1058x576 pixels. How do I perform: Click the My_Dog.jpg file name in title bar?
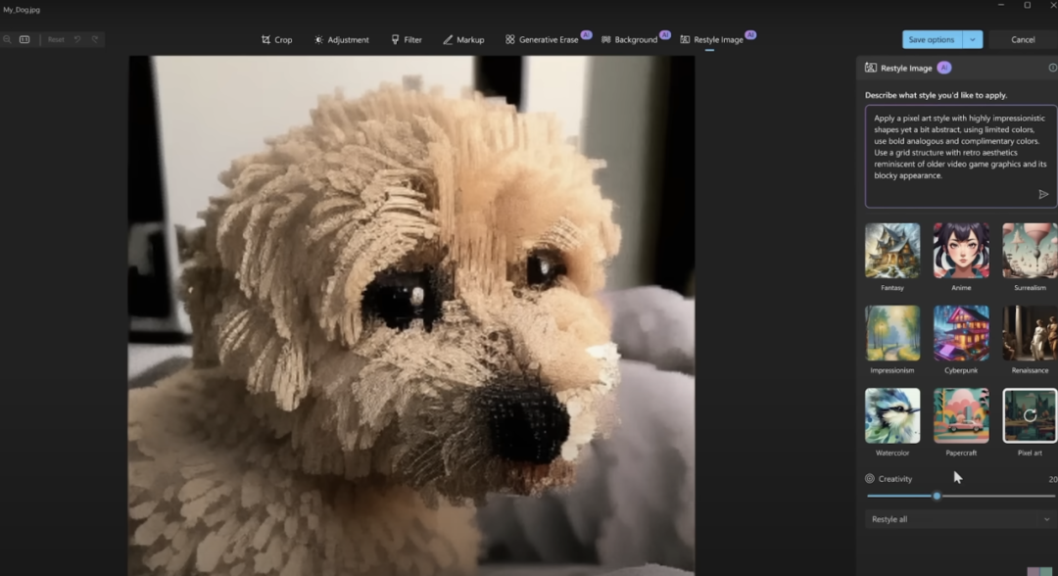point(22,10)
